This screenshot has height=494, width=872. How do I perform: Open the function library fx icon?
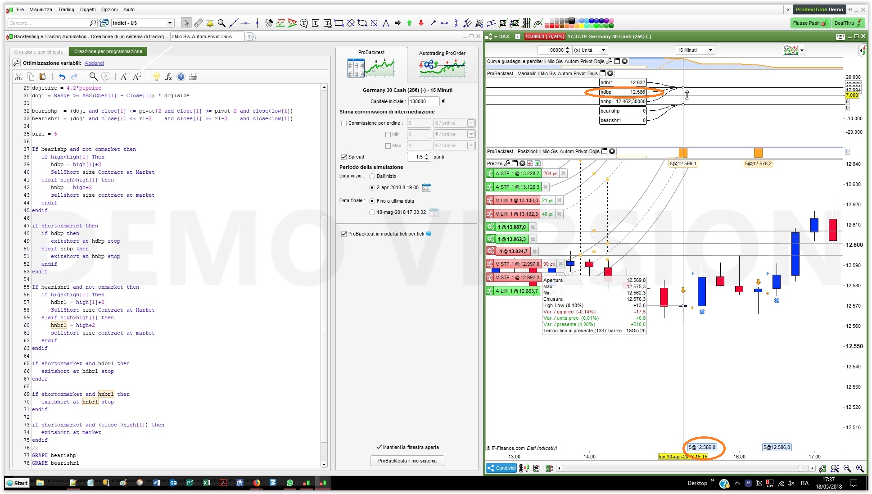click(168, 77)
